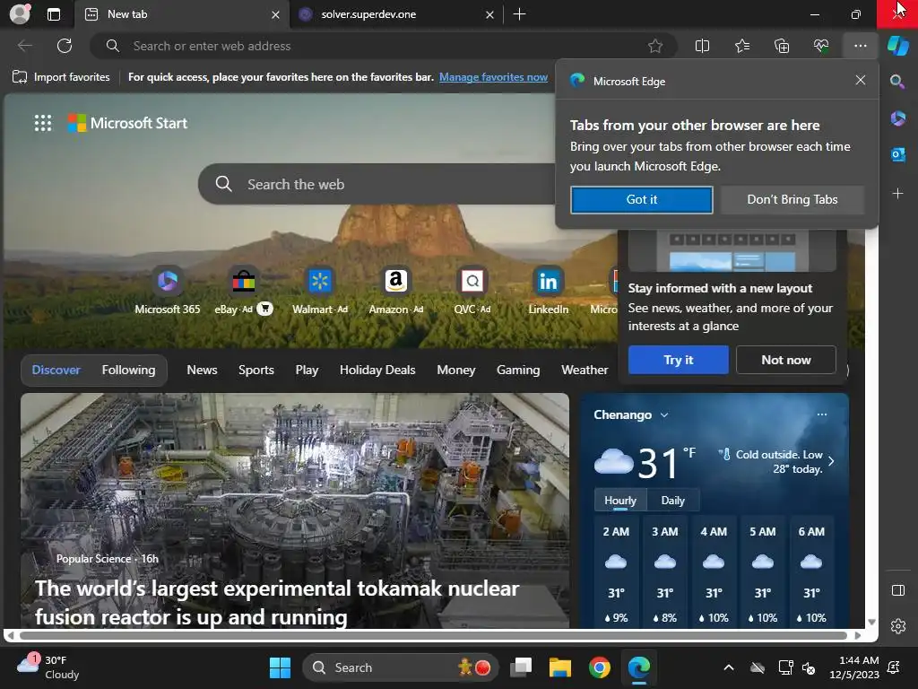
Task: Add page to favorites star icon
Action: click(x=655, y=46)
